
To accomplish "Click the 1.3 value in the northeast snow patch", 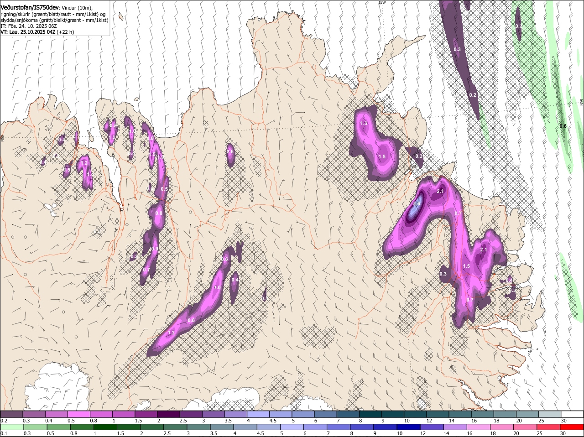I will (x=364, y=124).
